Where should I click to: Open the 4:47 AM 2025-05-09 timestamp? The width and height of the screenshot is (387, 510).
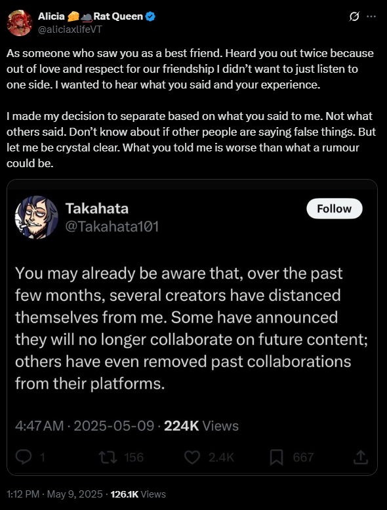click(x=85, y=425)
